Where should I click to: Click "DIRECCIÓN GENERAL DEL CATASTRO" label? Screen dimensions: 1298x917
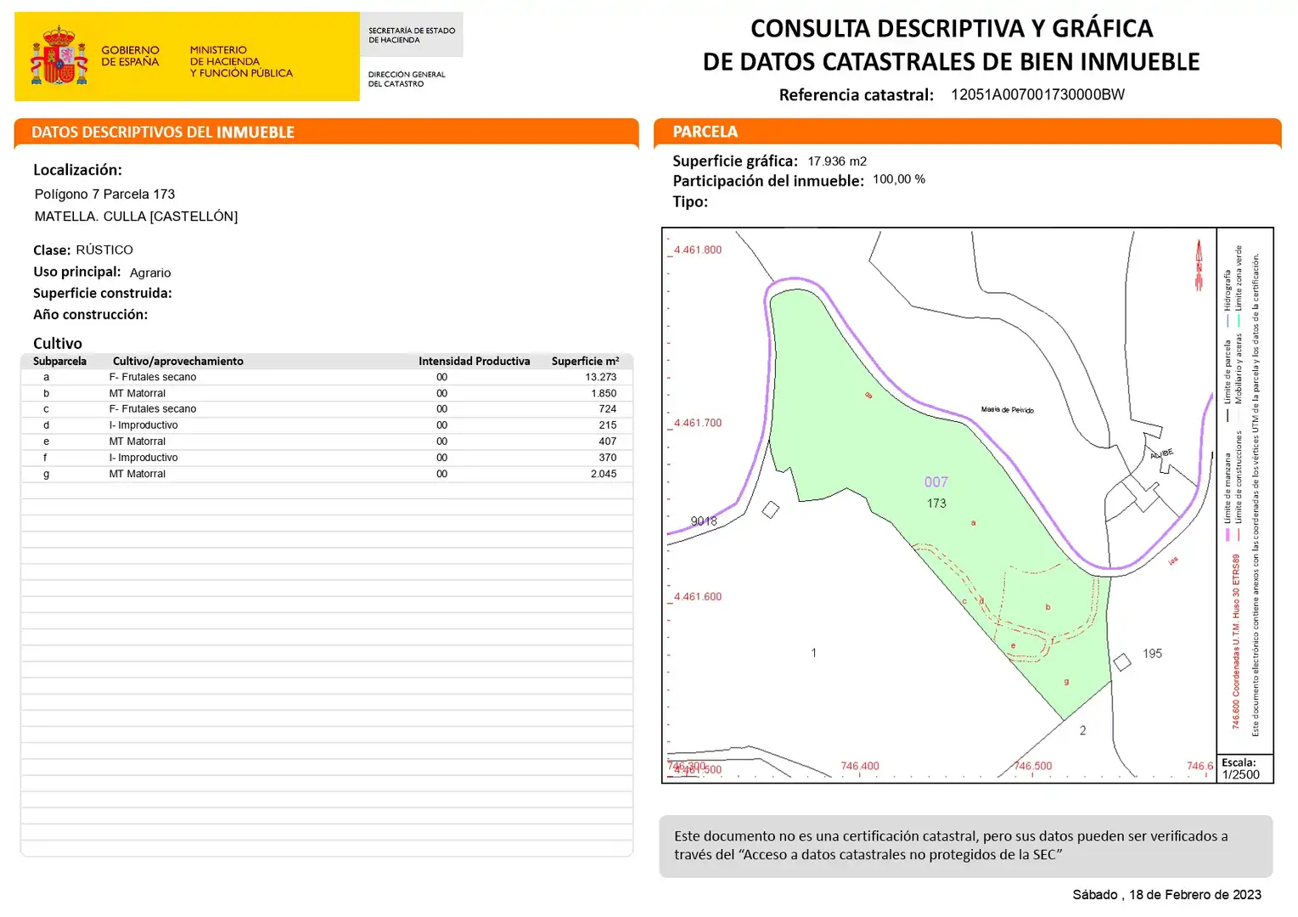(407, 79)
